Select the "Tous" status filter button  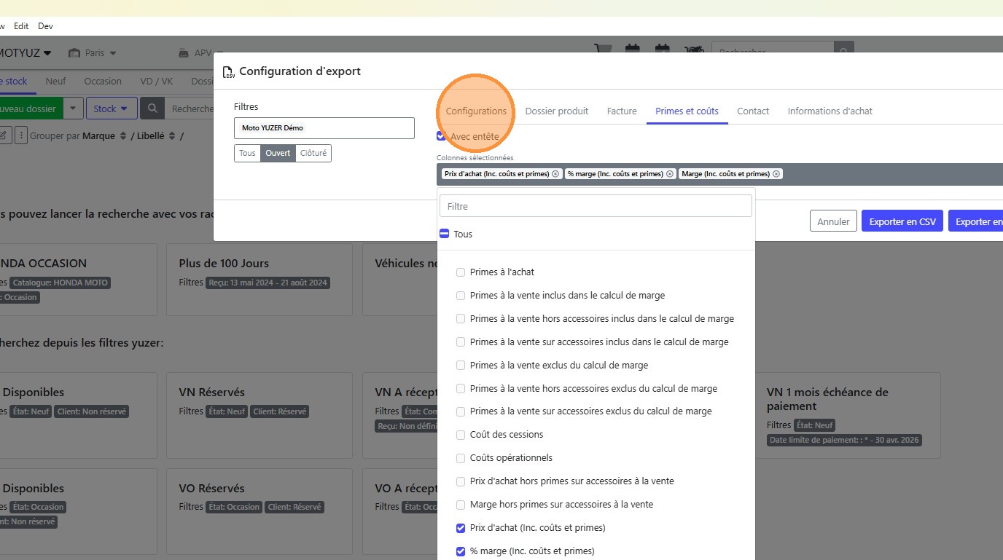tap(248, 153)
